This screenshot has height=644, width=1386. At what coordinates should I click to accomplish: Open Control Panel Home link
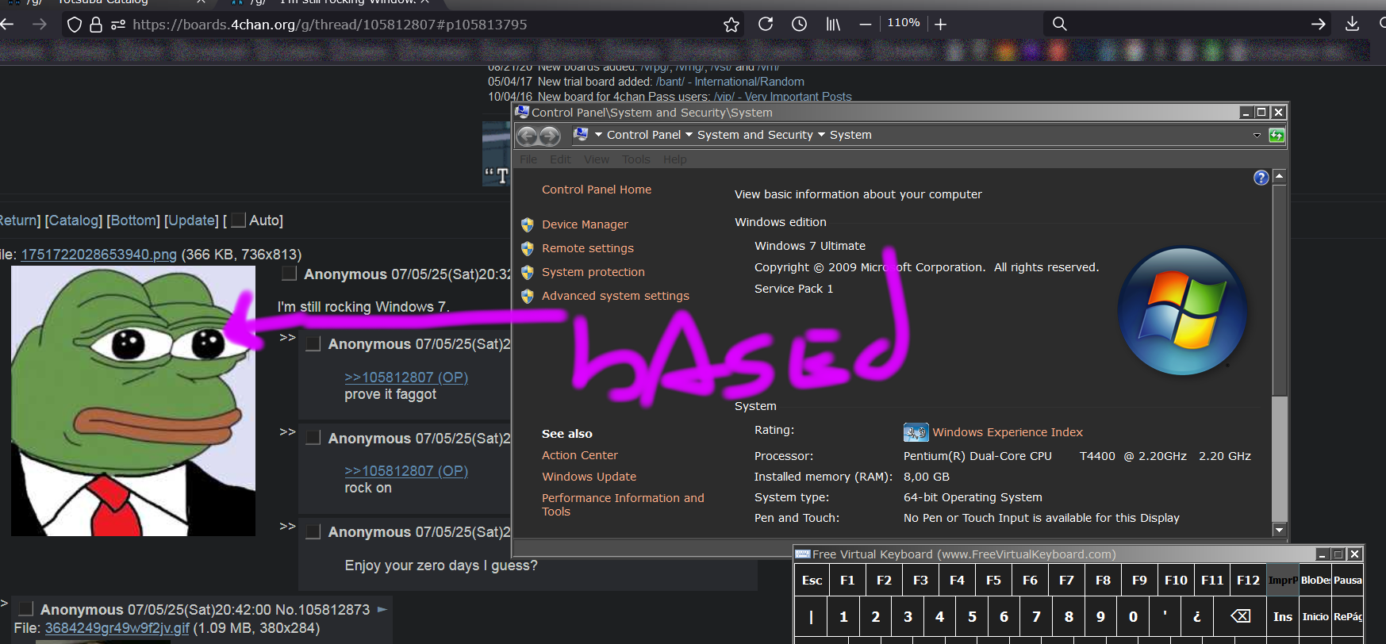tap(597, 190)
